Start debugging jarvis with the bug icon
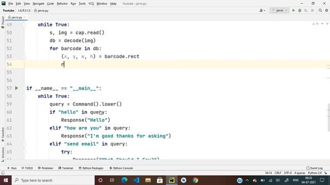Screen dimensions: 330x185 pyautogui.click(x=300, y=10)
